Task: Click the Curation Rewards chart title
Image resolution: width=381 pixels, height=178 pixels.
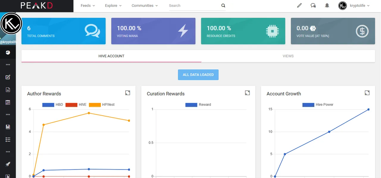Action: click(166, 94)
